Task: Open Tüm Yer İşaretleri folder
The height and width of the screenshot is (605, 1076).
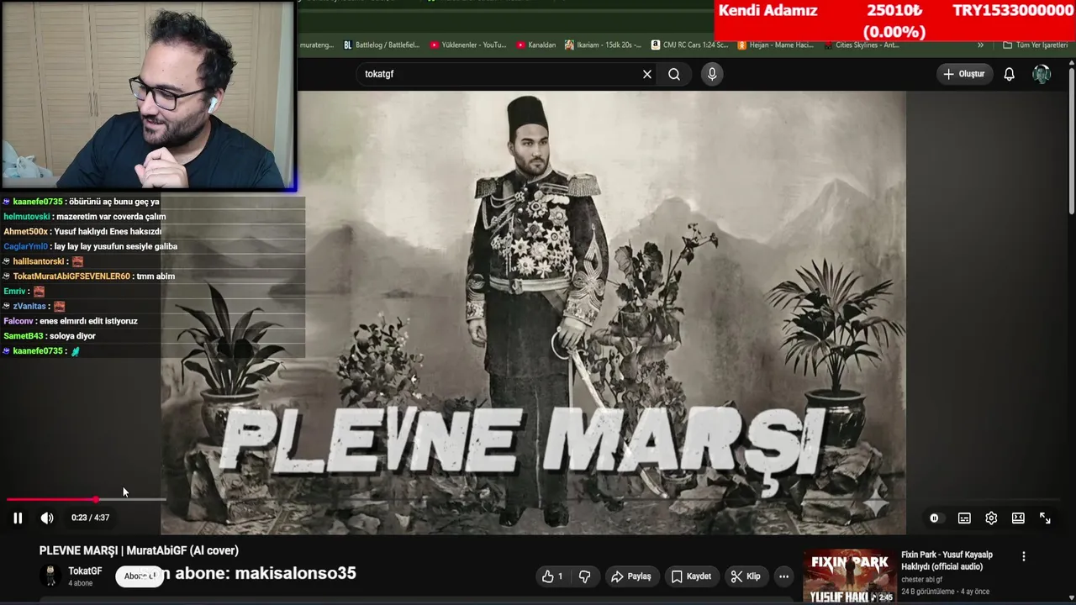Action: click(x=1035, y=45)
